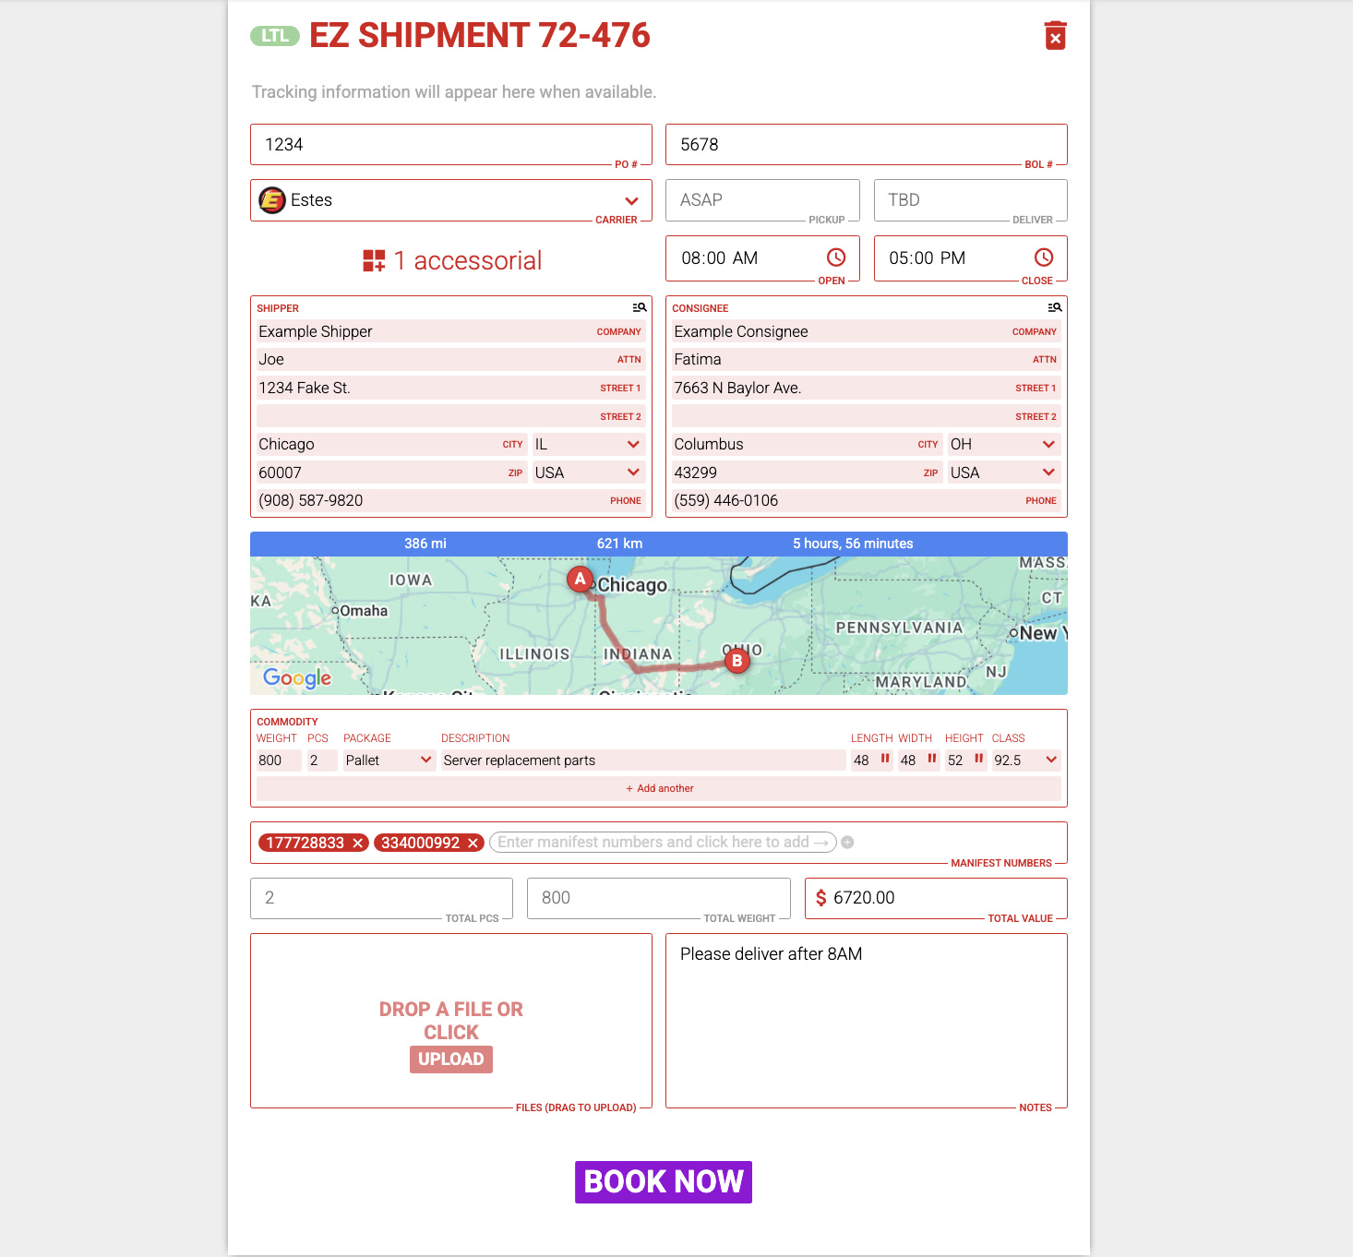The height and width of the screenshot is (1257, 1353).
Task: Open consignee country USA dropdown
Action: [1048, 473]
